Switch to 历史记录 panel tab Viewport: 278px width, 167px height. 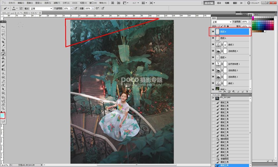(216, 95)
